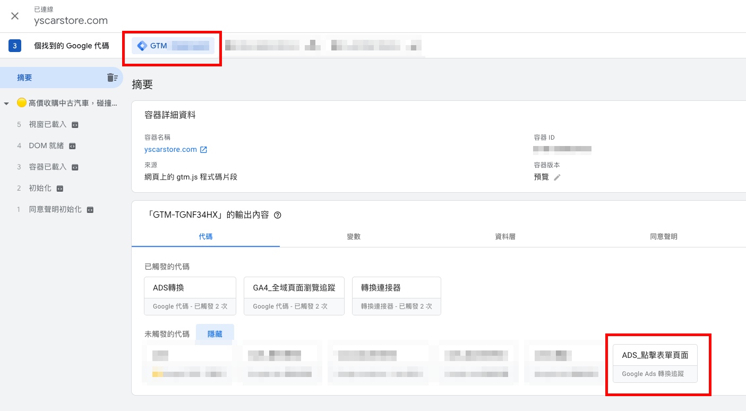746x411 pixels.
Task: Select event 1 同意聲明初始化
Action: click(55, 209)
